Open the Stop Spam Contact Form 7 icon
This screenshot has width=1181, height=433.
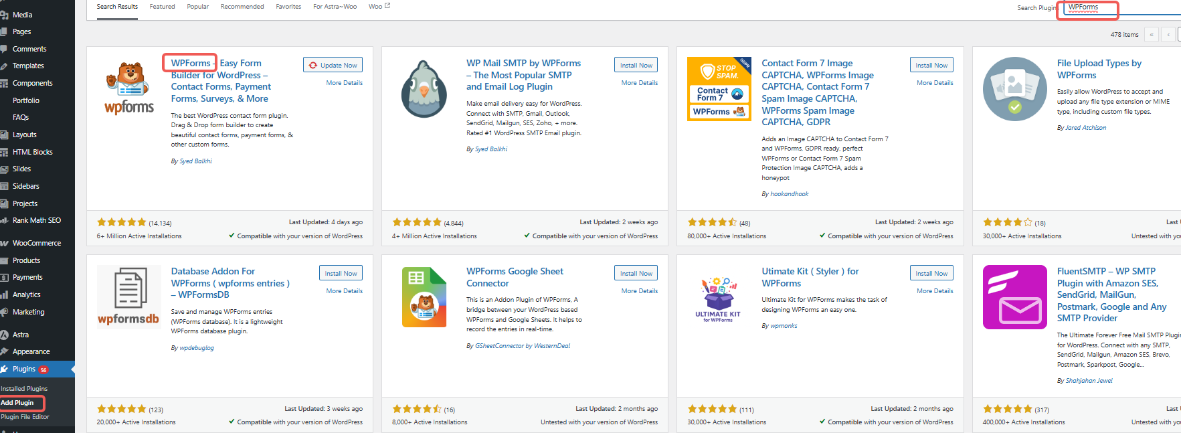click(x=719, y=89)
